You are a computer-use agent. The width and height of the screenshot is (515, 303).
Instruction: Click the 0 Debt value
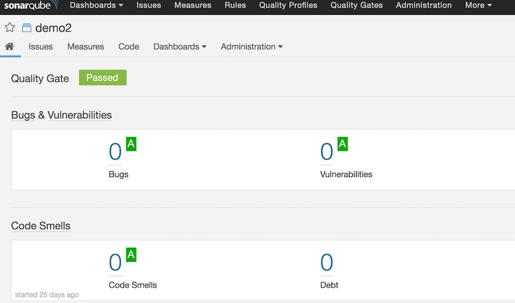tap(327, 262)
